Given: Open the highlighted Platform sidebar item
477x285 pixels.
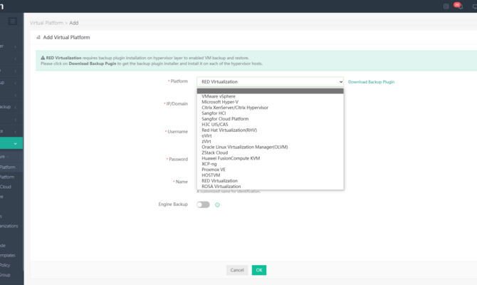Looking at the screenshot, I should (8, 167).
